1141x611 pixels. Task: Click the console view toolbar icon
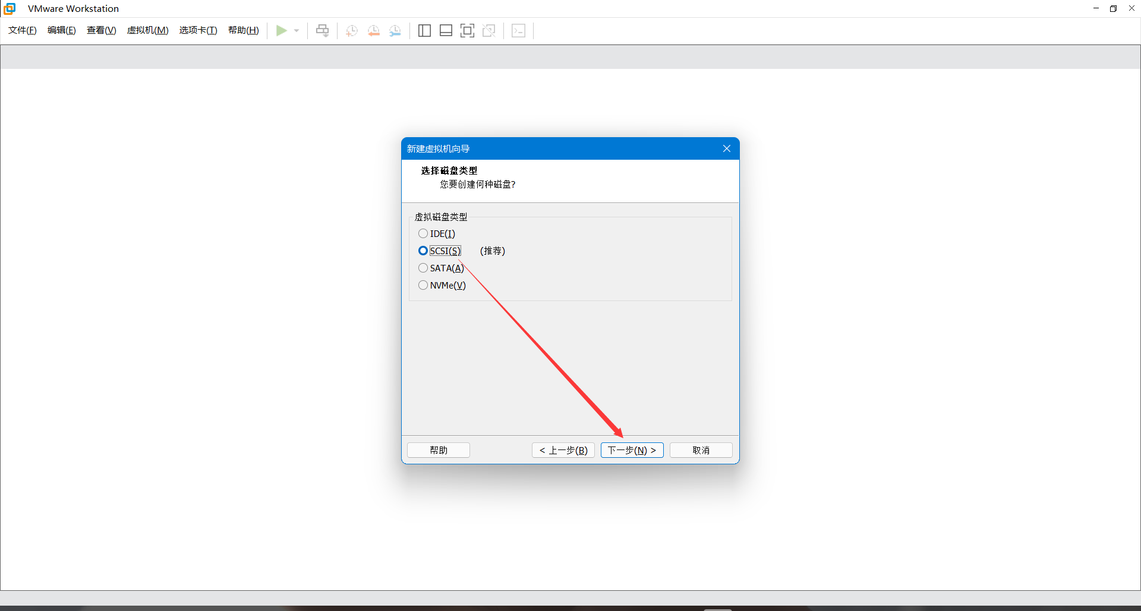[x=518, y=31]
